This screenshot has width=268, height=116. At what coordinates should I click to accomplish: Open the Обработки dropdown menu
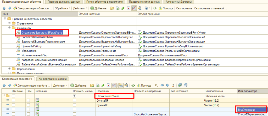point(62,8)
